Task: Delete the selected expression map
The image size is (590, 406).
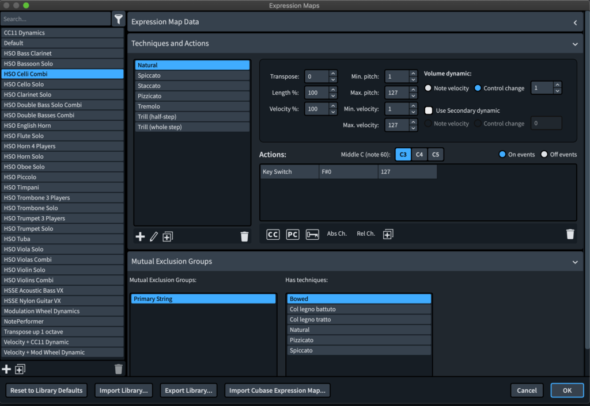Action: pos(119,369)
